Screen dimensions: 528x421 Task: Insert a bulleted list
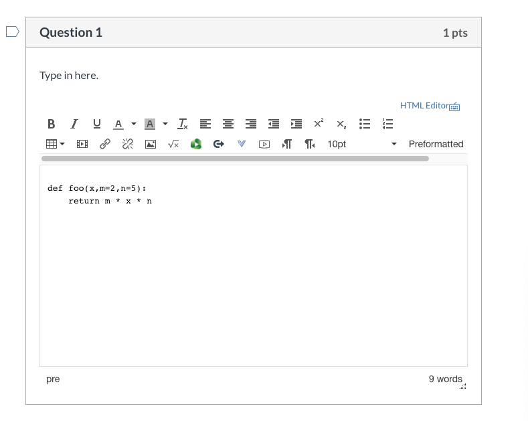[365, 124]
